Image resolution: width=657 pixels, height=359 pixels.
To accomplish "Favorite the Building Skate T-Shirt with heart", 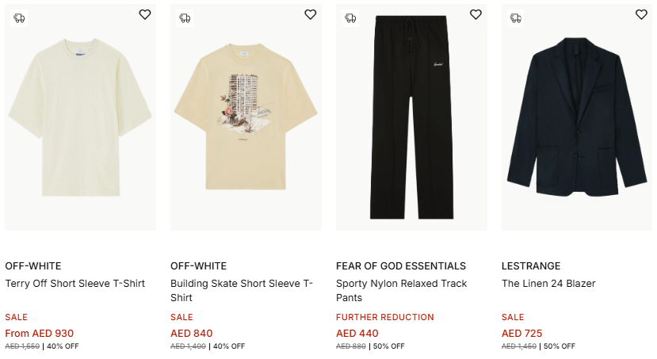I will 310,14.
